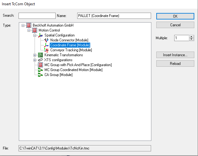Decrease the Multiple value with down arrow

191,39
